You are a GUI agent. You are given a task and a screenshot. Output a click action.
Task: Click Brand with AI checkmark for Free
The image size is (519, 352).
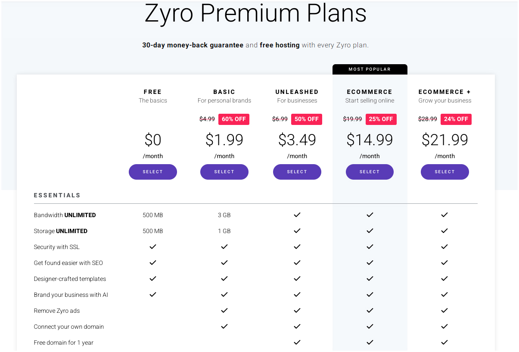(x=152, y=295)
